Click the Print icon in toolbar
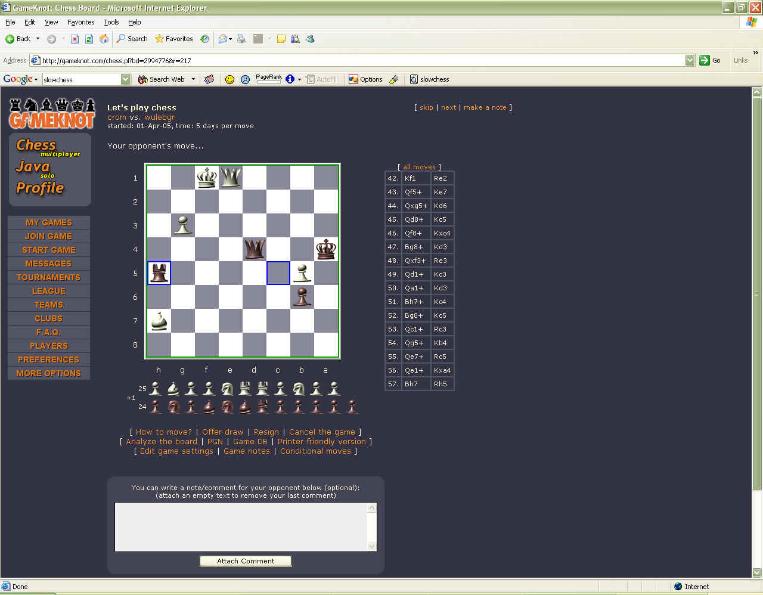 241,39
